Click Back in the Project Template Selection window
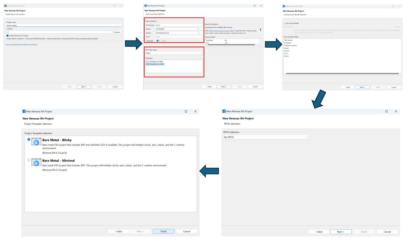 coord(119,231)
